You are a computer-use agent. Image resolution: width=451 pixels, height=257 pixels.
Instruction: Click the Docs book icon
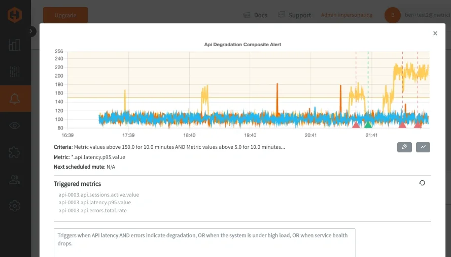(x=247, y=15)
